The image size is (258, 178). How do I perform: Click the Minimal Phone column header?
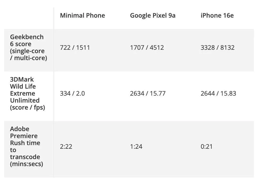[82, 16]
